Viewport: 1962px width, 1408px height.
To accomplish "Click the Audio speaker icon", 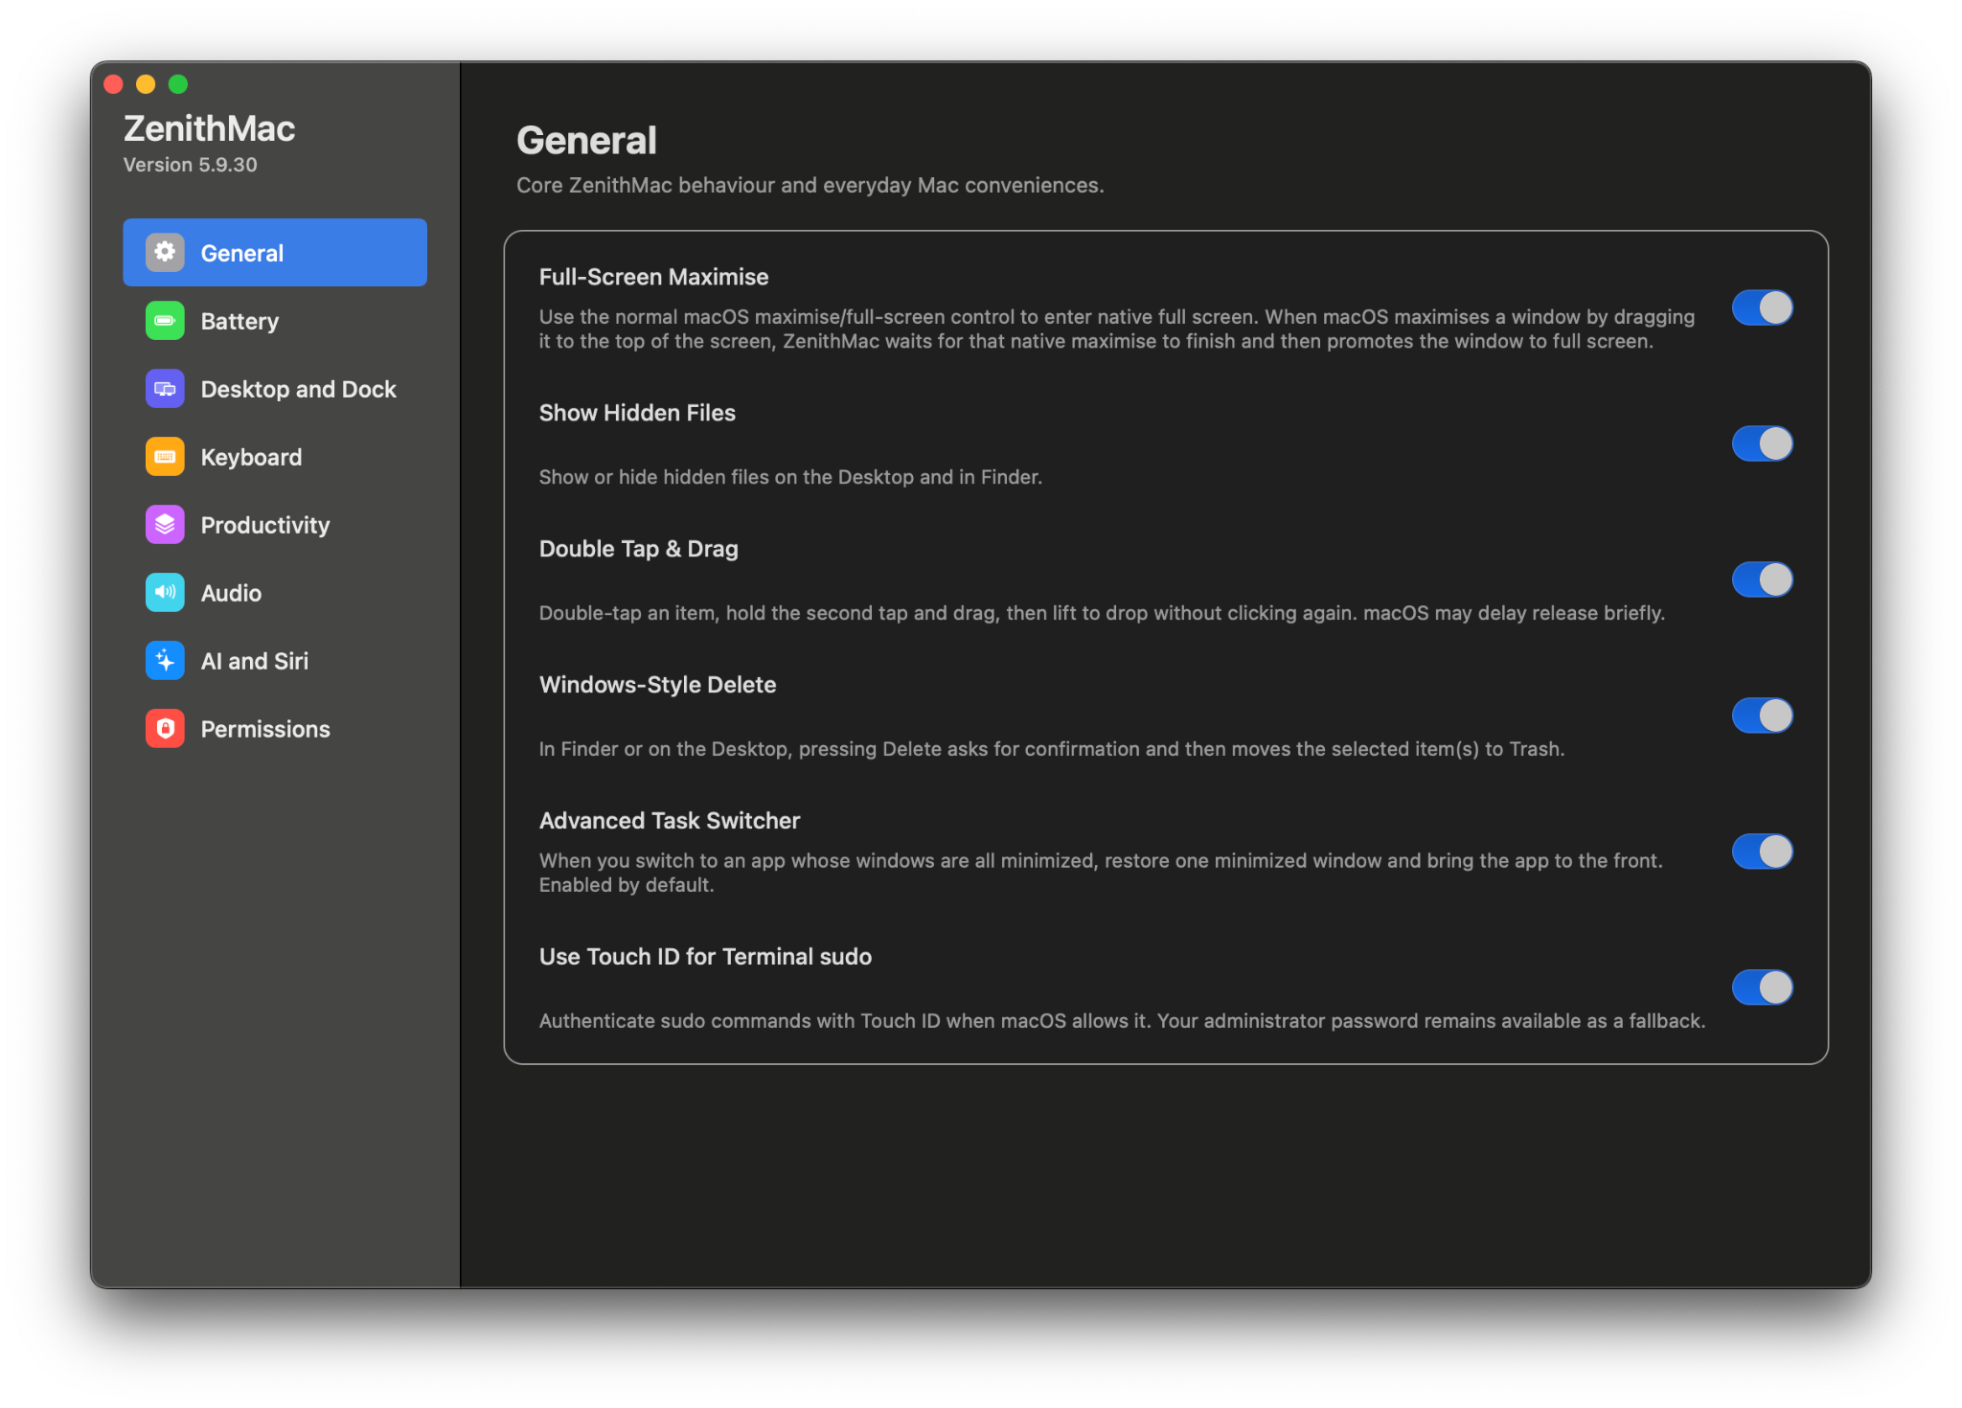I will (165, 593).
